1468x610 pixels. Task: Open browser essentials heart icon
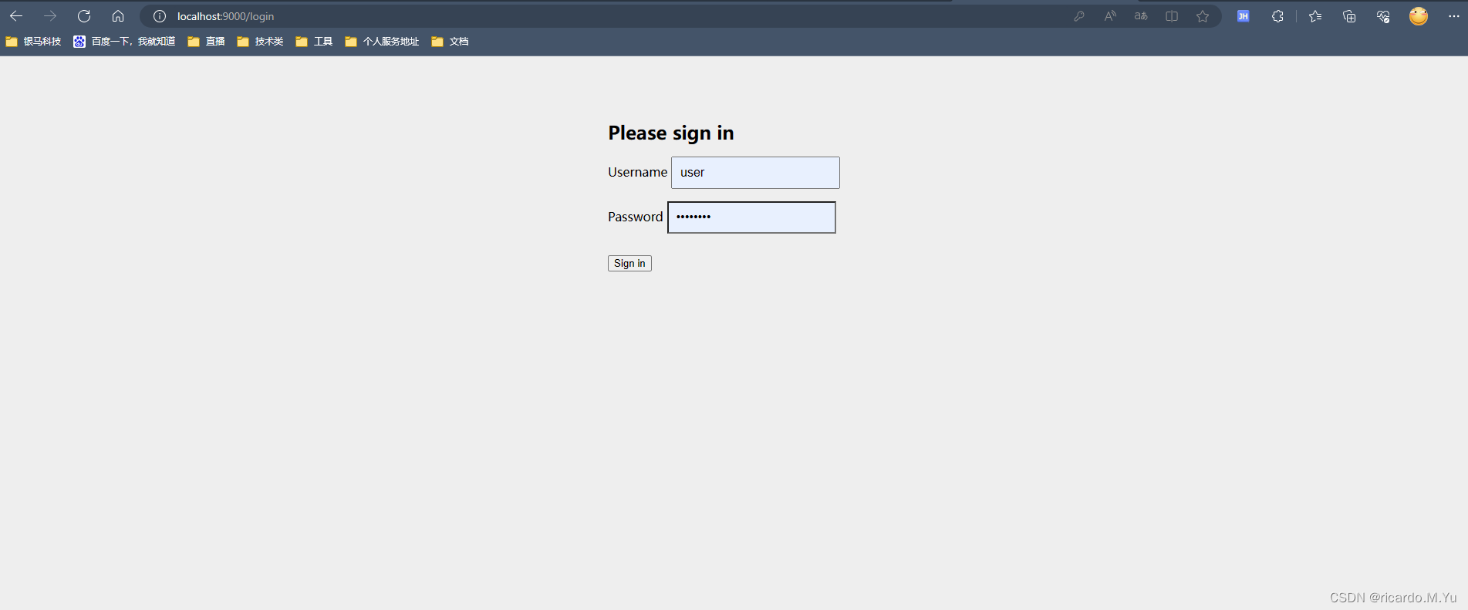(1383, 16)
